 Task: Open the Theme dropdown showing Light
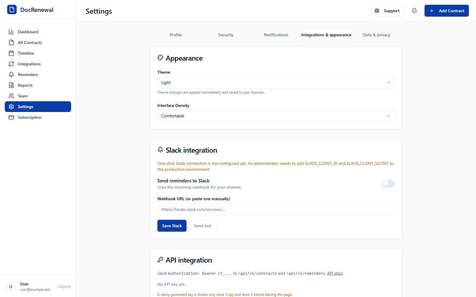[x=276, y=83]
